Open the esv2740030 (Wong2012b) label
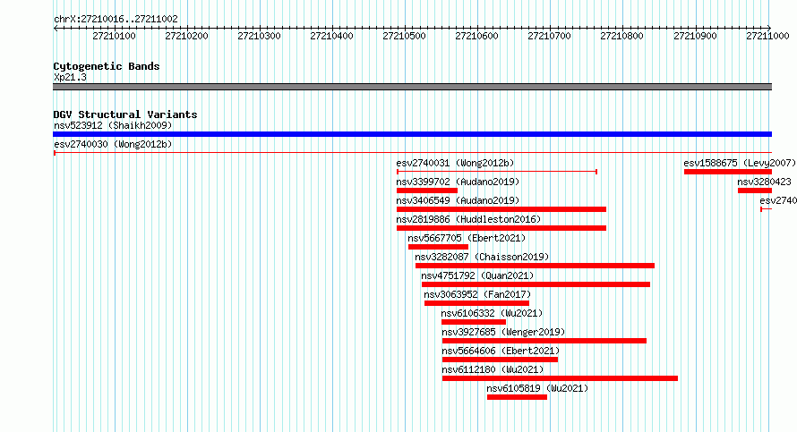 [x=113, y=144]
